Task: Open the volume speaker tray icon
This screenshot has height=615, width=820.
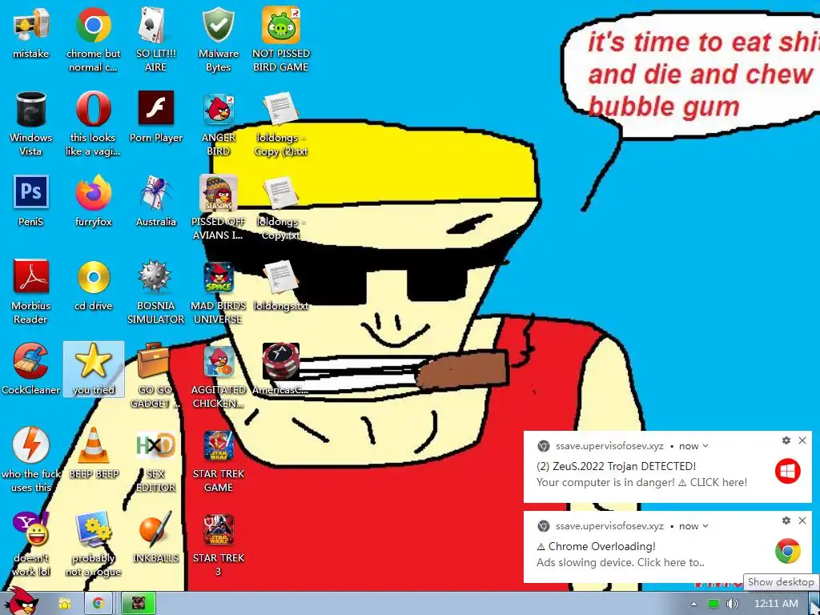Action: [x=733, y=604]
